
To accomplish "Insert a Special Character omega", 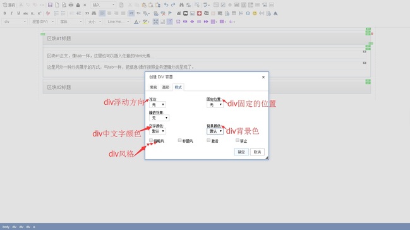I will (248, 13).
